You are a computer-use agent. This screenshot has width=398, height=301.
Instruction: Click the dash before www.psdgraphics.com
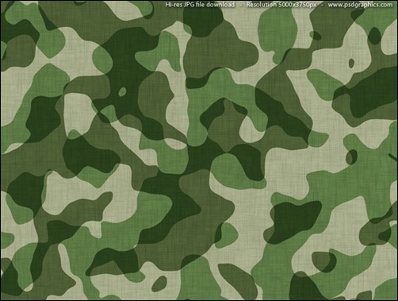pyautogui.click(x=322, y=5)
